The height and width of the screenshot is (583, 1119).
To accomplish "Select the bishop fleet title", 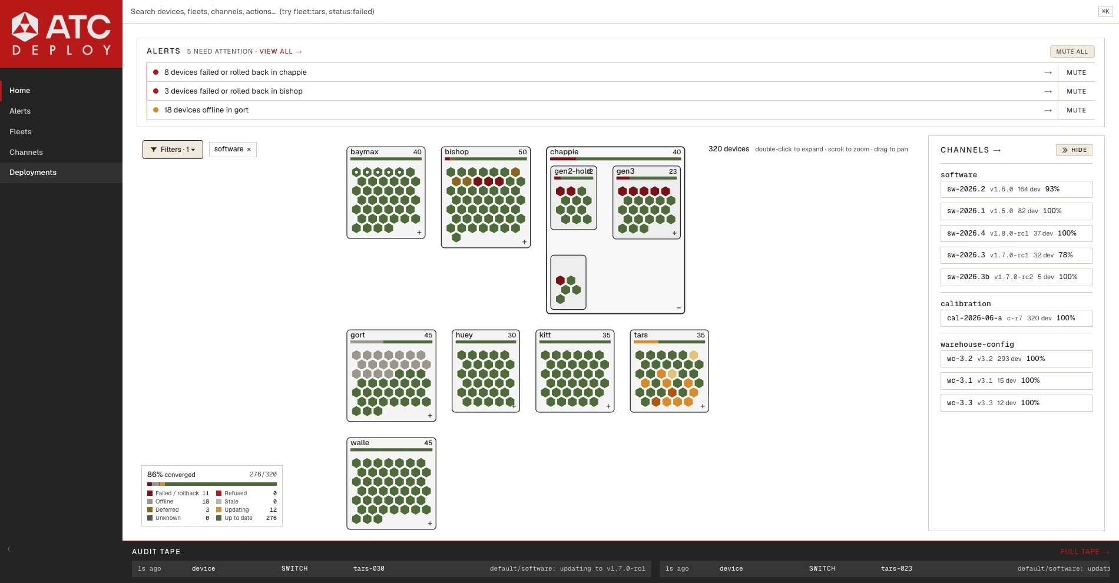I will (x=456, y=152).
